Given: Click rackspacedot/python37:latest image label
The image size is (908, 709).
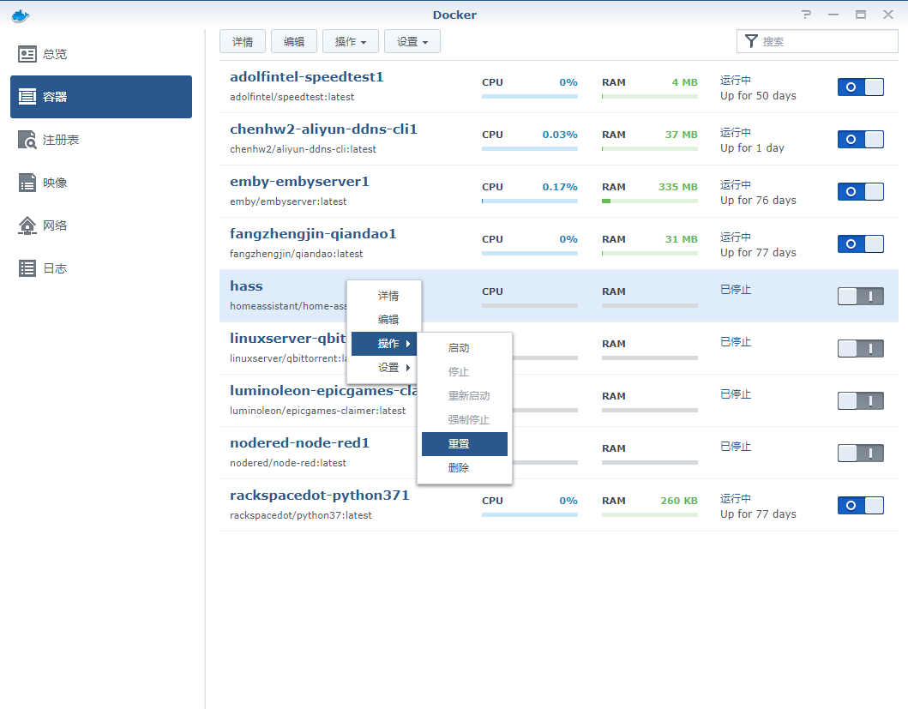Looking at the screenshot, I should click(x=301, y=515).
